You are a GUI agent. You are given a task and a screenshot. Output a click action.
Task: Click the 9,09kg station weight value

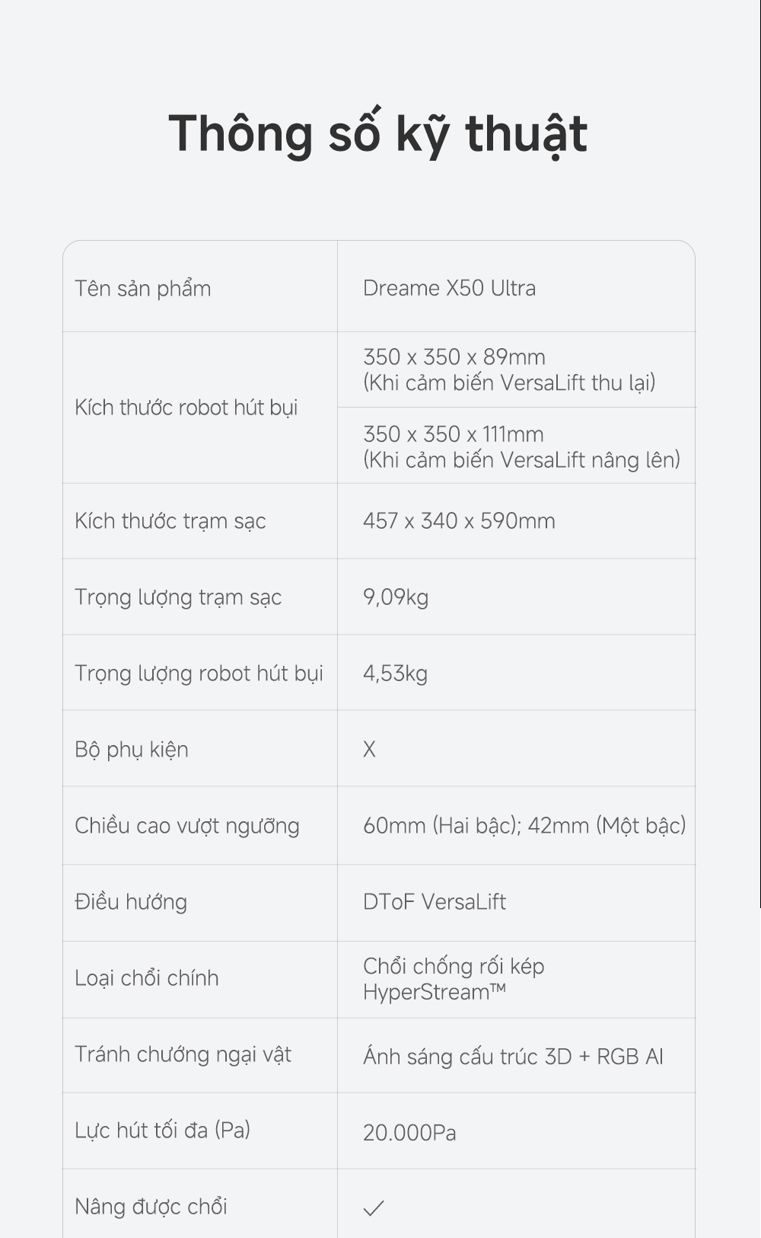pyautogui.click(x=396, y=597)
